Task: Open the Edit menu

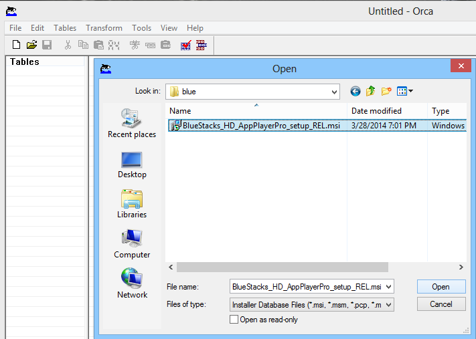Action: coord(37,28)
